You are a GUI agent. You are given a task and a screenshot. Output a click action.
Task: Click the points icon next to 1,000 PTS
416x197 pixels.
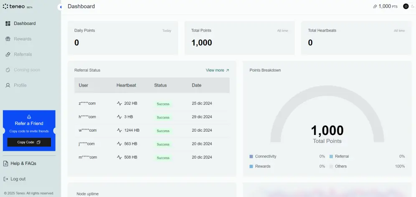coord(375,6)
